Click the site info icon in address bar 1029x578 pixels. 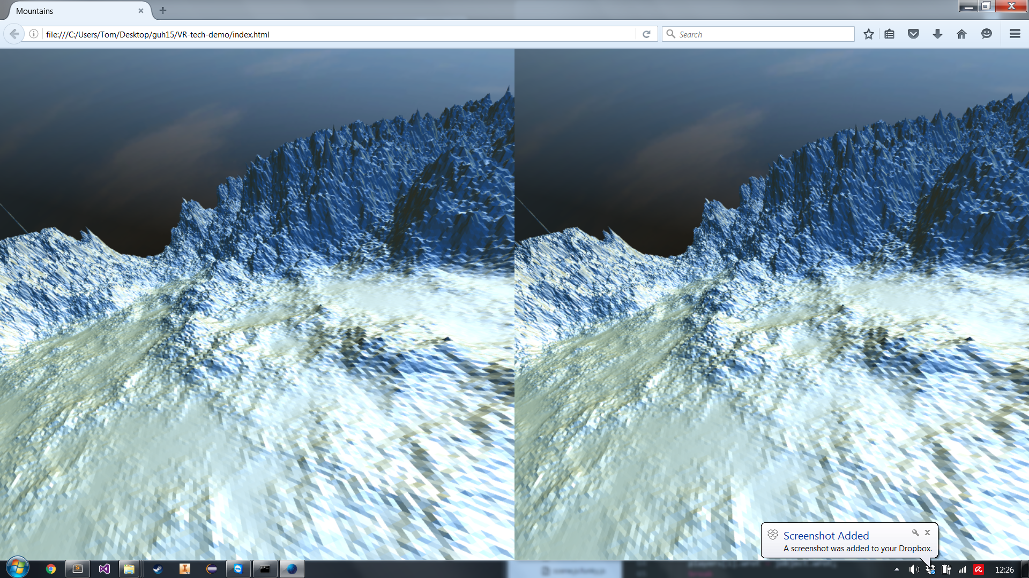click(34, 34)
